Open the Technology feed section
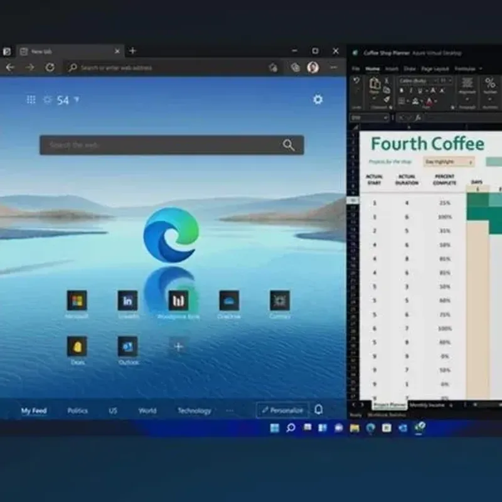This screenshot has height=502, width=502. point(195,411)
